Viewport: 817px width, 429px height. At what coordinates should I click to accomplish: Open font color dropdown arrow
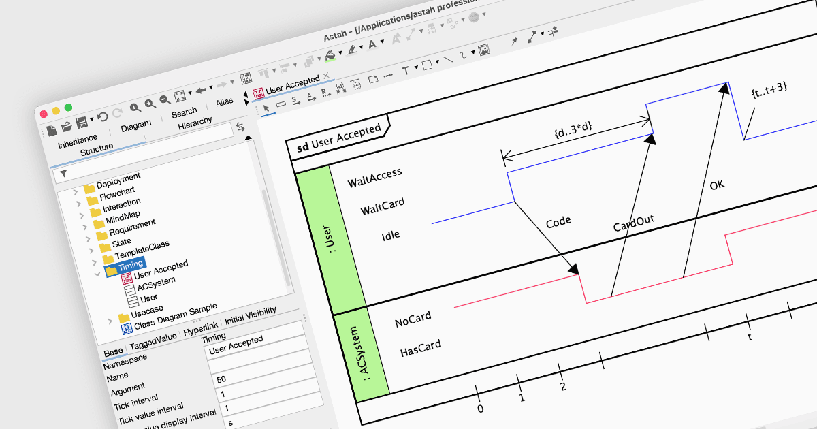coord(383,42)
